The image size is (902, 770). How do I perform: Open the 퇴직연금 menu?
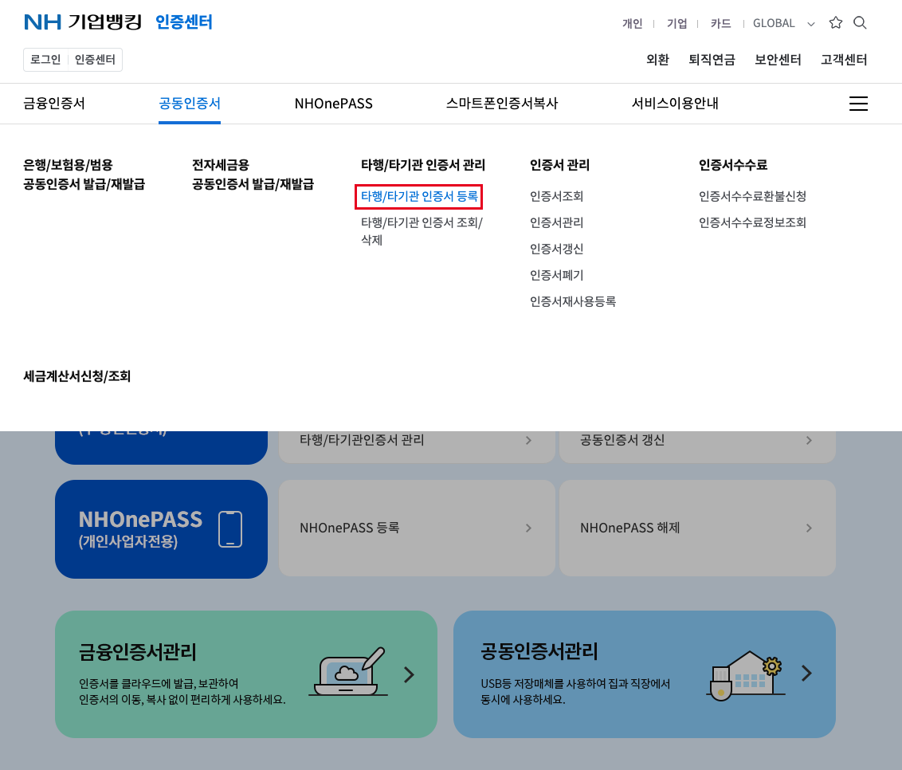[712, 60]
